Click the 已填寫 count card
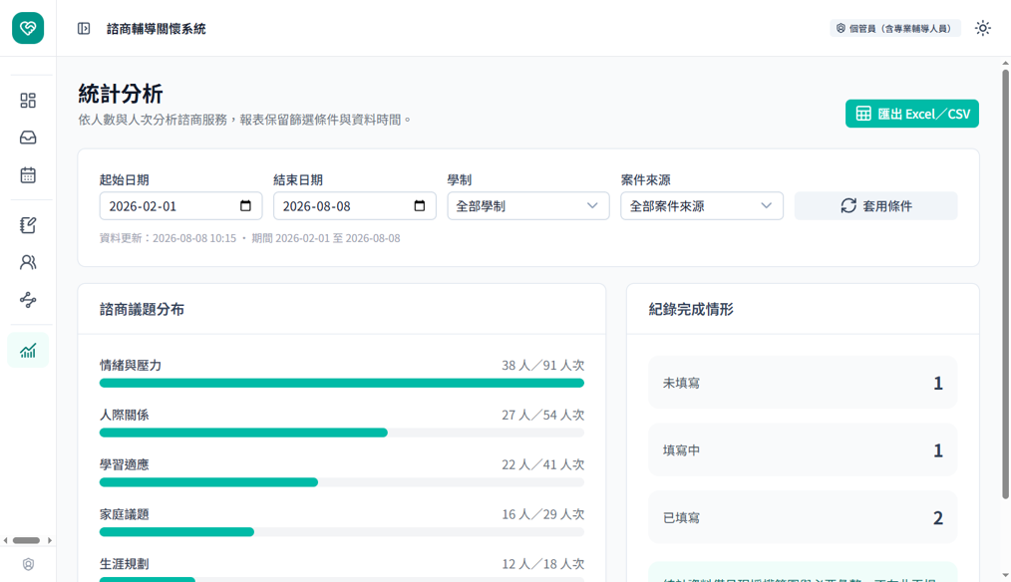This screenshot has height=582, width=1011. [803, 517]
